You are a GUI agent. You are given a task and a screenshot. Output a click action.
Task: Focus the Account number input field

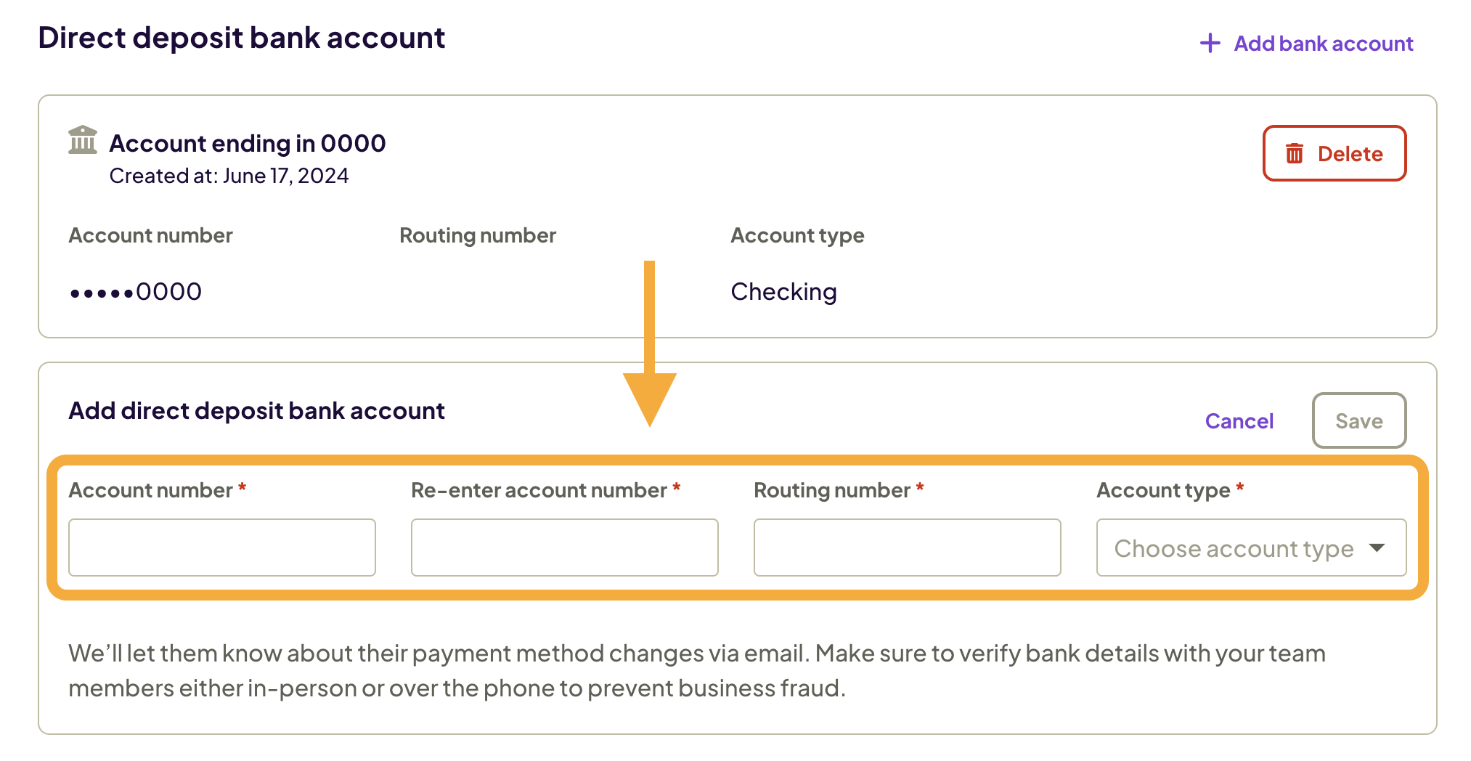pos(221,548)
